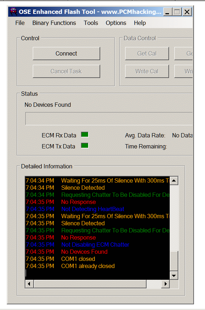
Task: Open the File menu
Action: [20, 23]
